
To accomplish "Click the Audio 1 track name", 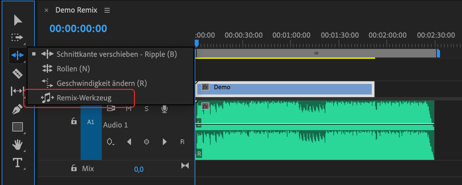I will click(115, 125).
